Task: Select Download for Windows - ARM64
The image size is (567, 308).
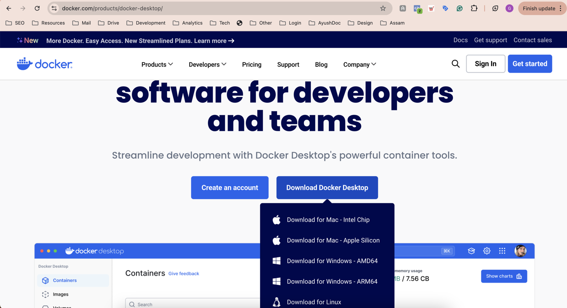Action: pos(327,281)
